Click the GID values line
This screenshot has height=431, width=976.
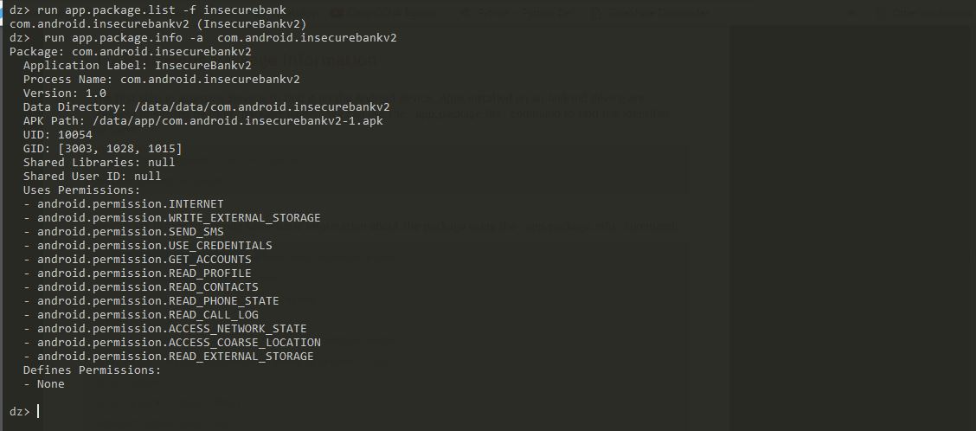(x=102, y=148)
